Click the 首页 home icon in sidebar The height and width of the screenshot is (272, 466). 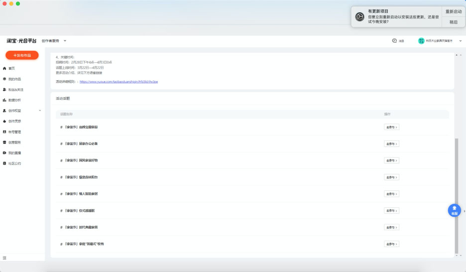[x=5, y=68]
